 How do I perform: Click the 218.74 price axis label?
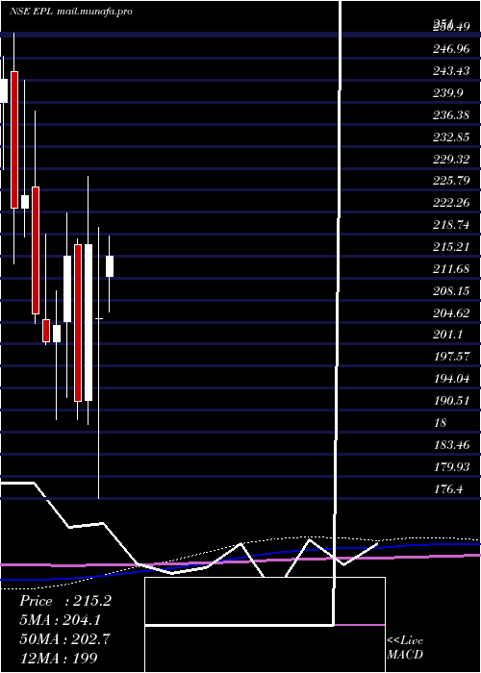[x=451, y=225]
